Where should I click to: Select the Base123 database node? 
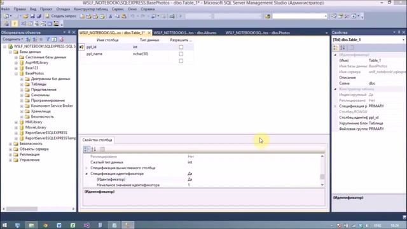[32, 68]
